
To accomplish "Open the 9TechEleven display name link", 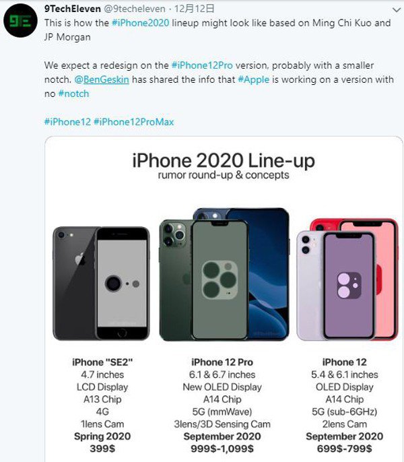I will point(73,9).
